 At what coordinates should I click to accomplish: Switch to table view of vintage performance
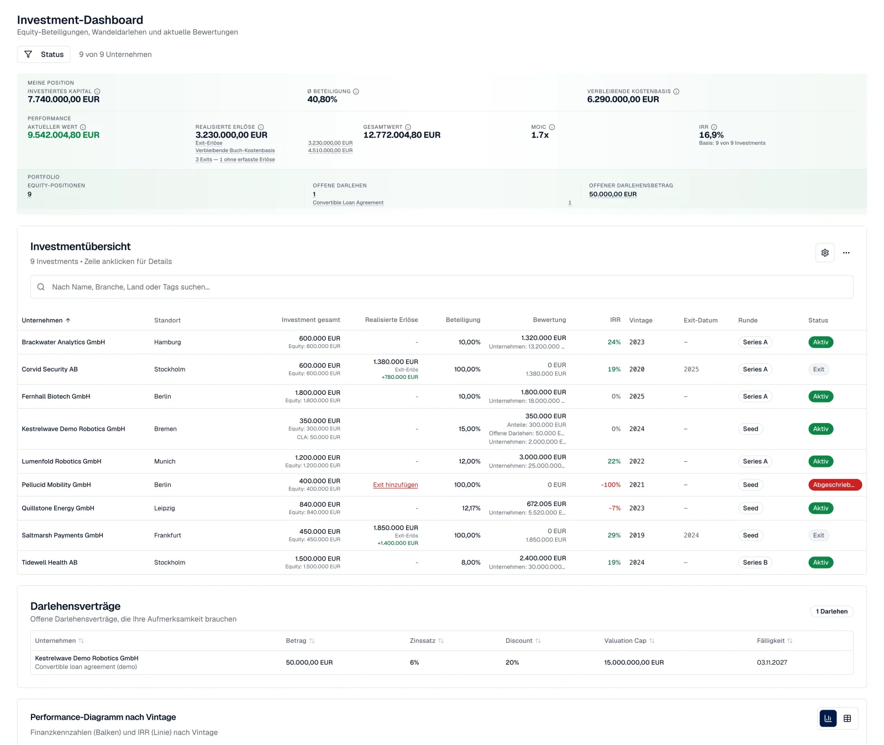point(847,718)
